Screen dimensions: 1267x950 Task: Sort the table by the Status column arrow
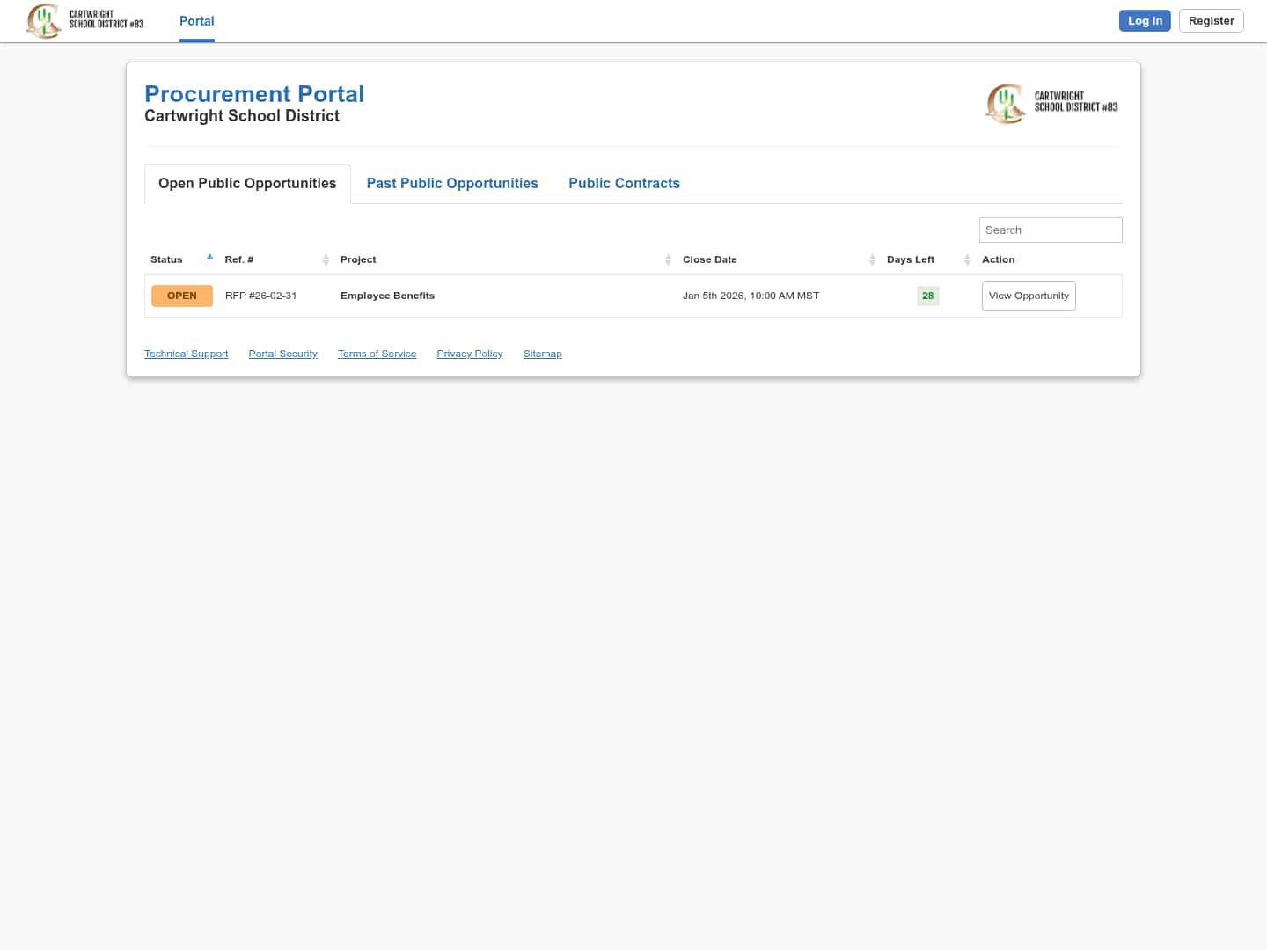(x=209, y=257)
